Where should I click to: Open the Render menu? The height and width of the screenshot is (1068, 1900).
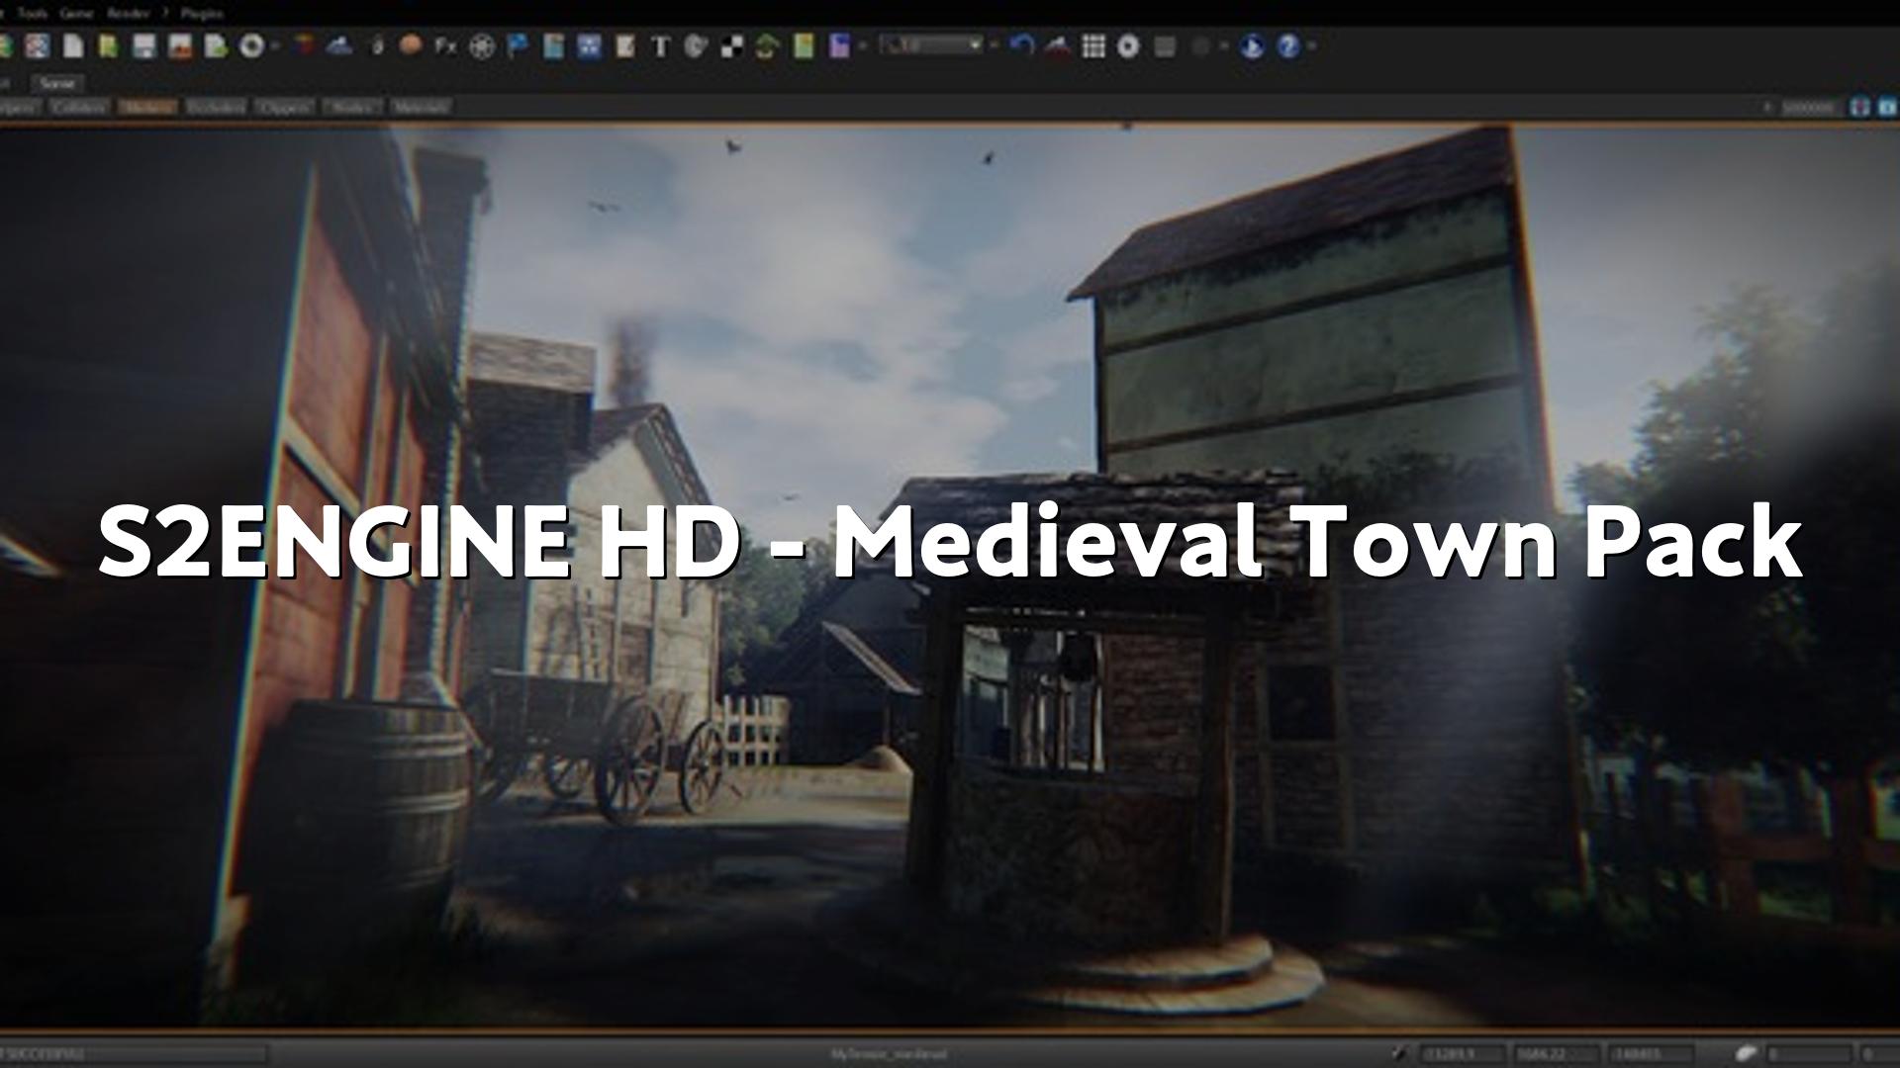click(128, 13)
